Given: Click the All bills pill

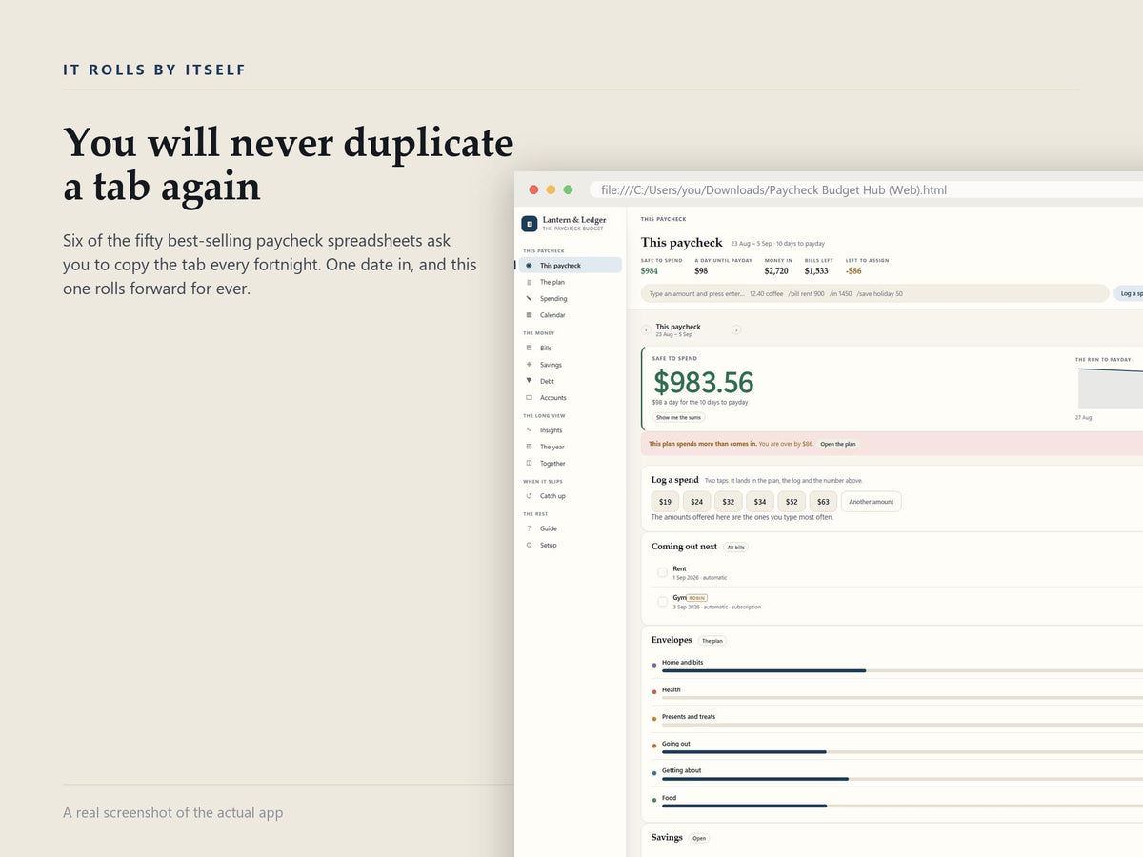Looking at the screenshot, I should coord(736,548).
